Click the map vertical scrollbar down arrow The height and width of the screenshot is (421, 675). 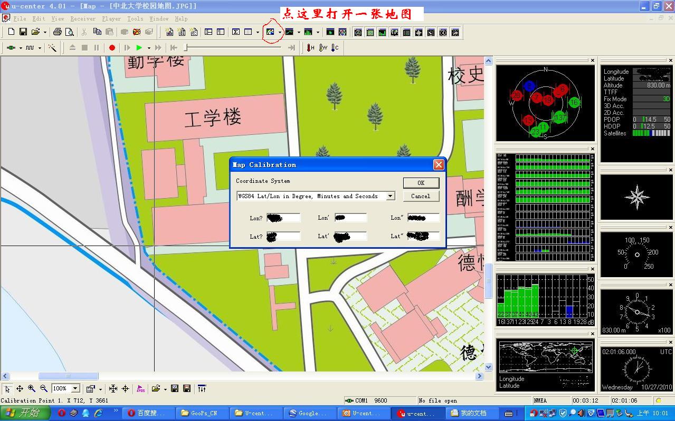tap(488, 367)
